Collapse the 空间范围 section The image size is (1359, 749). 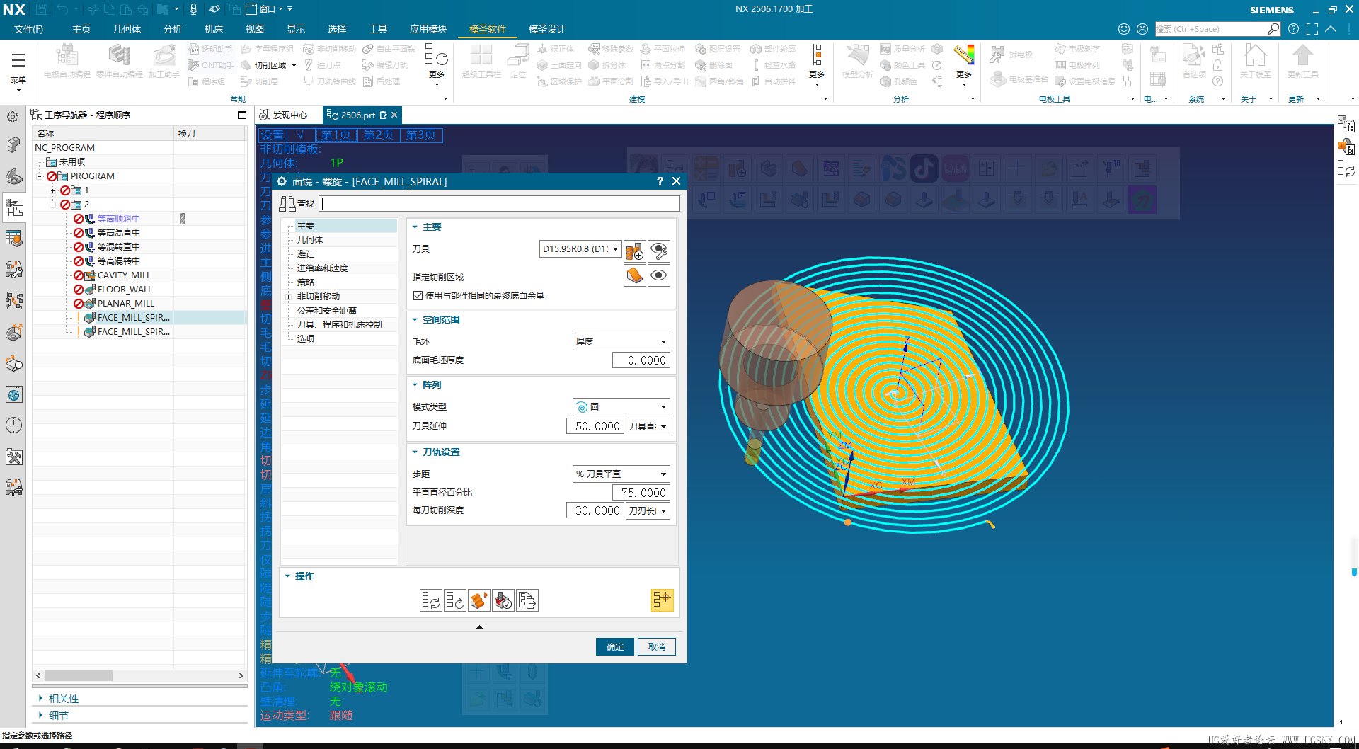click(x=415, y=320)
